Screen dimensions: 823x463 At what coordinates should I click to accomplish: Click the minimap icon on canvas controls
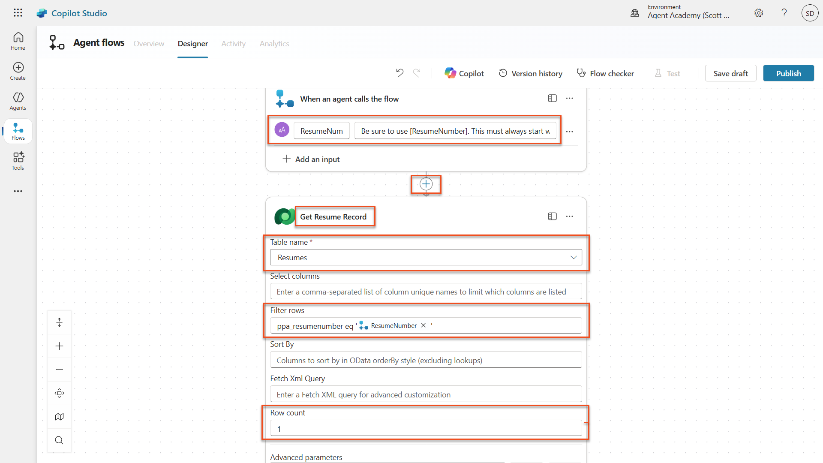59,417
